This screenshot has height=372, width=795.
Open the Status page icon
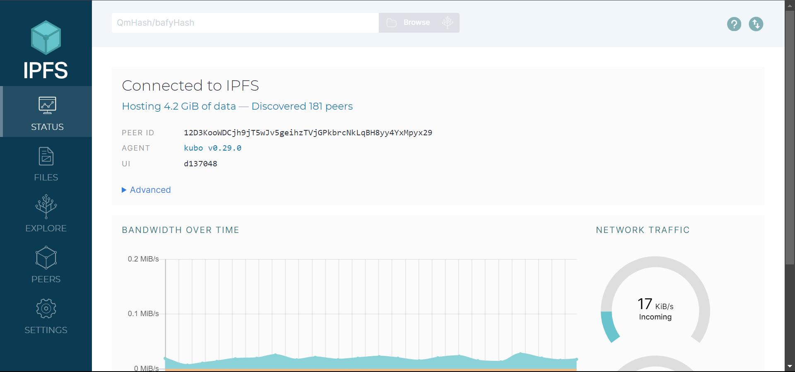[x=47, y=105]
